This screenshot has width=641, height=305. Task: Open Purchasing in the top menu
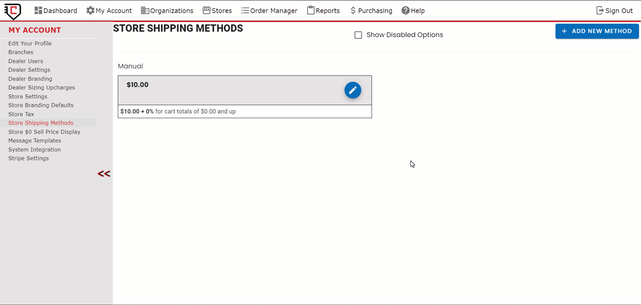[x=371, y=11]
